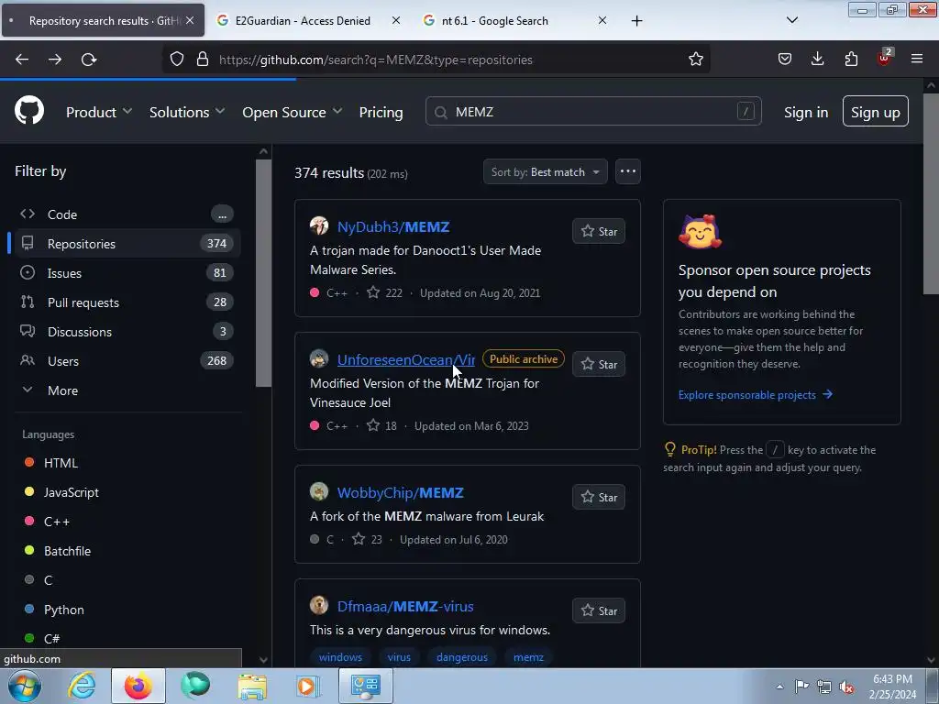The width and height of the screenshot is (939, 704).
Task: Star the Dfmaaa/MEMZ-virus repository
Action: [x=598, y=611]
